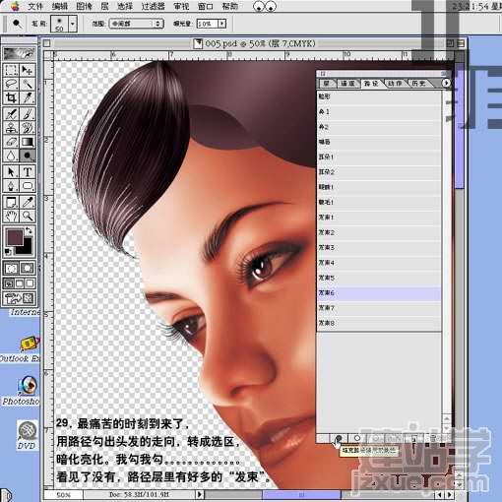Open the Range dropdown in options bar
Screen dimensions: 502x502
click(137, 24)
